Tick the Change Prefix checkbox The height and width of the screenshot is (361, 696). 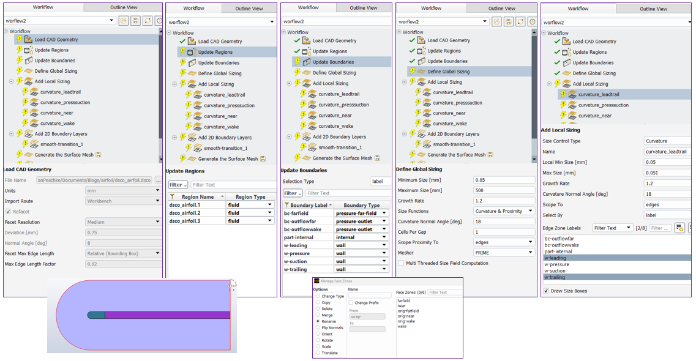tap(351, 303)
